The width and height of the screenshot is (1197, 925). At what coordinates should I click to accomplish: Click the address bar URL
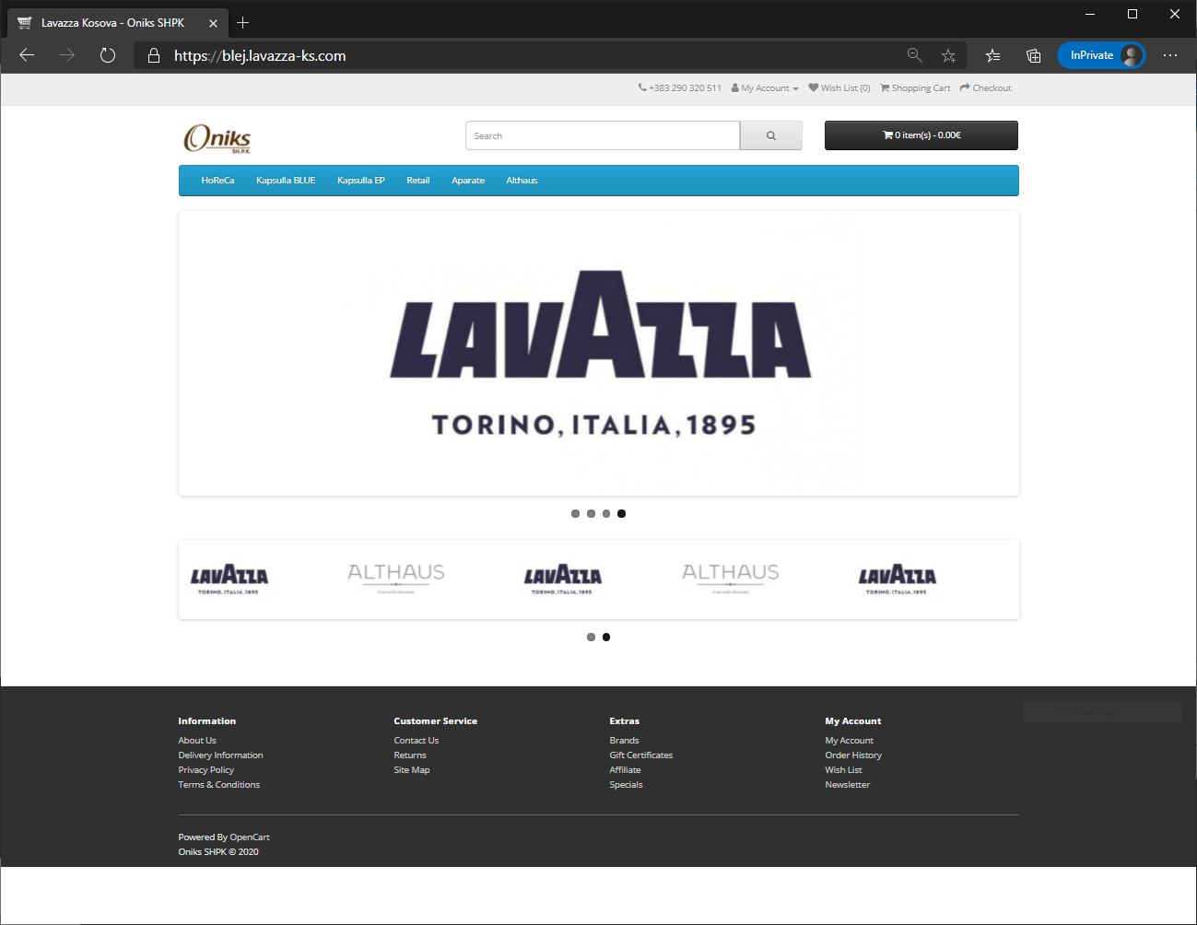tap(260, 55)
